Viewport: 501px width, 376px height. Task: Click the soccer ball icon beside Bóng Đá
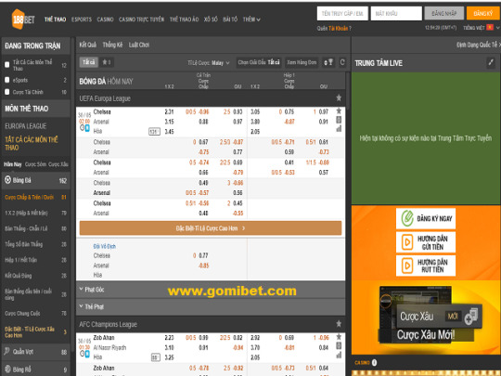(x=7, y=180)
